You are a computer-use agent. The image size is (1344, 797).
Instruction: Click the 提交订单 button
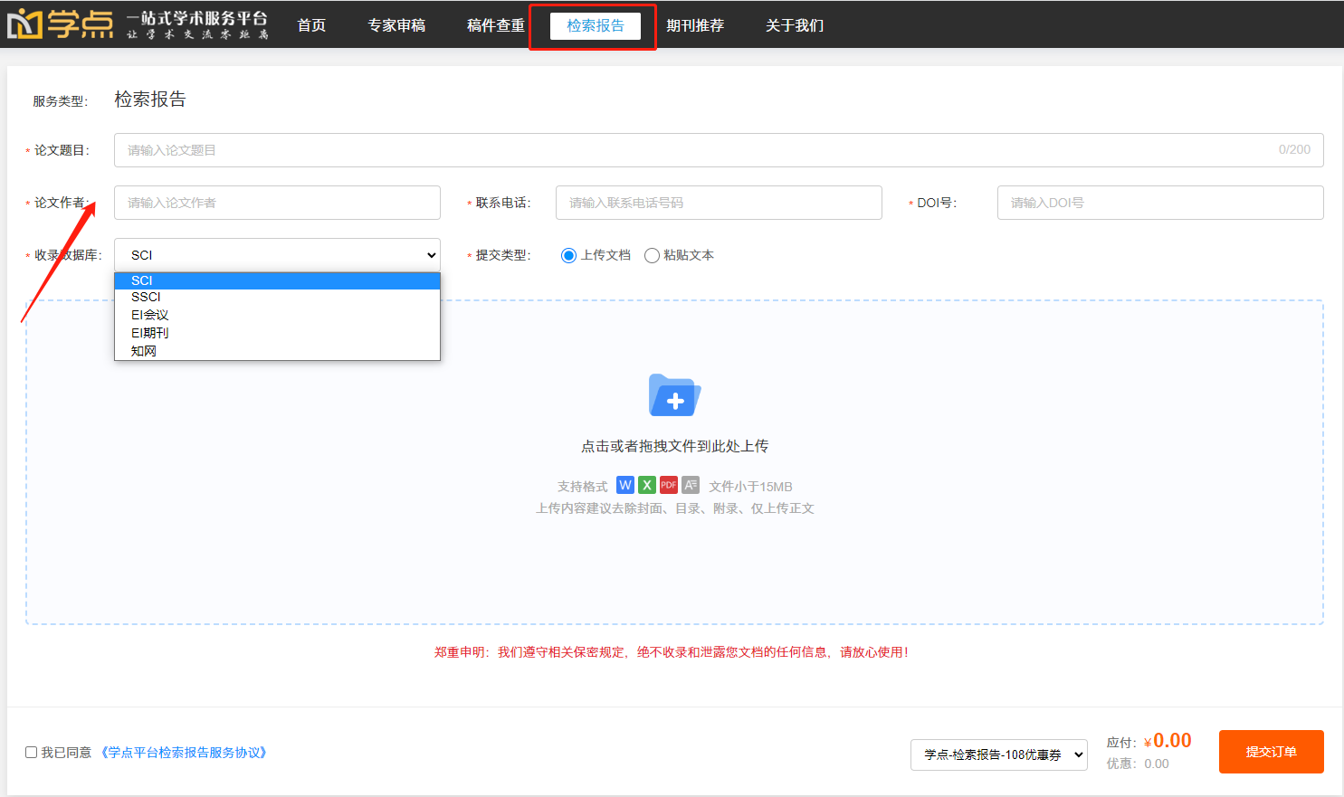(x=1271, y=752)
